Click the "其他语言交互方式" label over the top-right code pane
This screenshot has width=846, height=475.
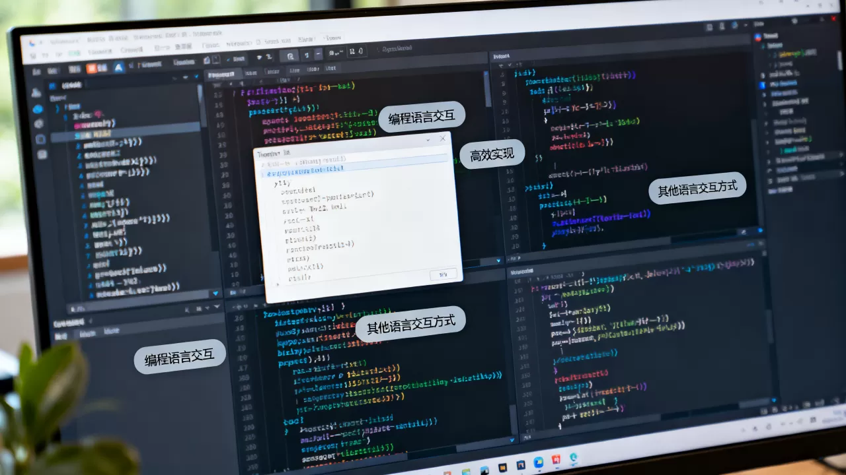(698, 189)
